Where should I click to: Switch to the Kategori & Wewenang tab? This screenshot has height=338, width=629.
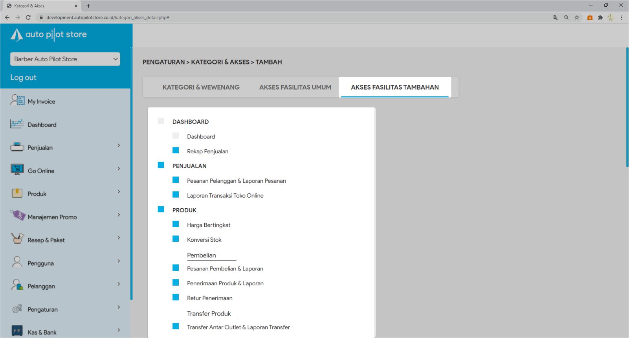(201, 87)
